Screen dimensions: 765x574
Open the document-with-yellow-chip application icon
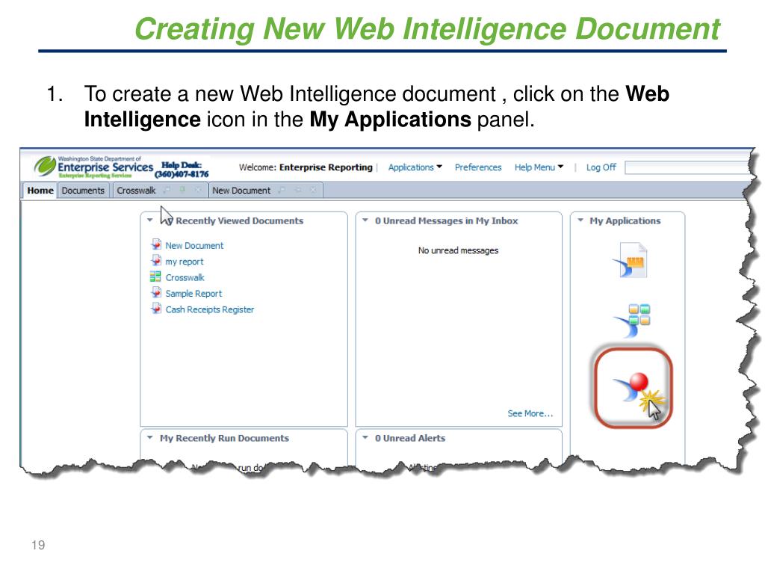point(631,260)
